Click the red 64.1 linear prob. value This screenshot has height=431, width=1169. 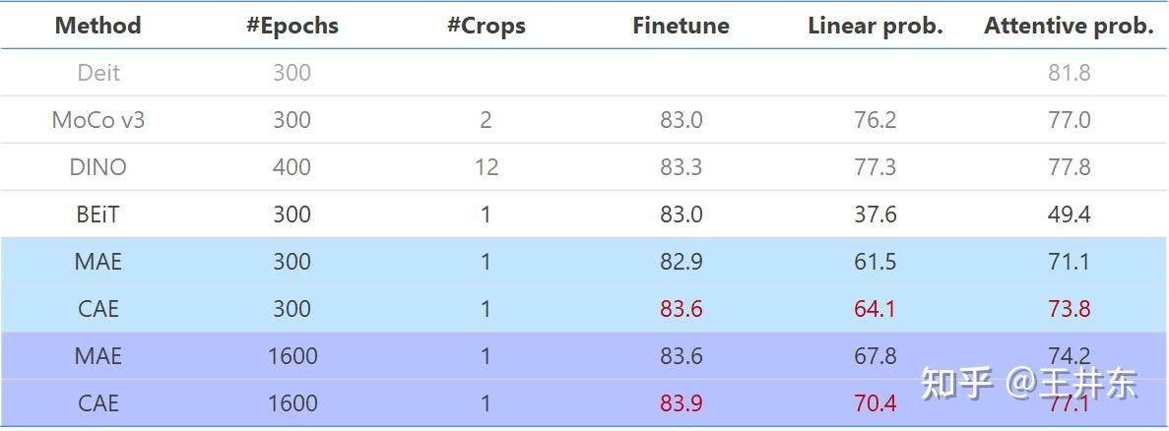click(875, 309)
